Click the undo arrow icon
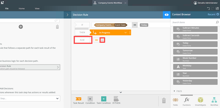Image resolution: width=220 pixels, height=108 pixels. point(208,8)
